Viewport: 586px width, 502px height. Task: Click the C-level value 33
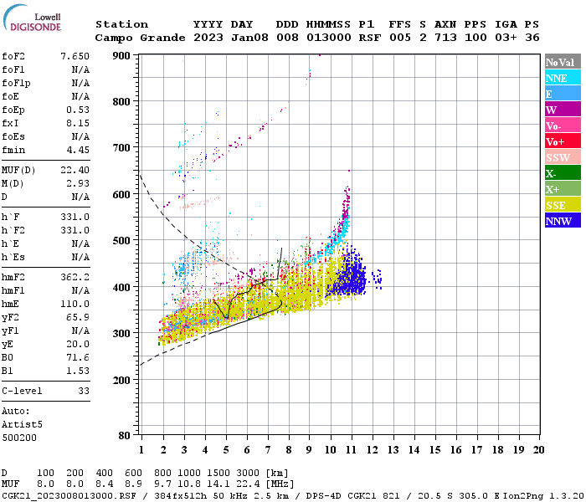pyautogui.click(x=84, y=391)
